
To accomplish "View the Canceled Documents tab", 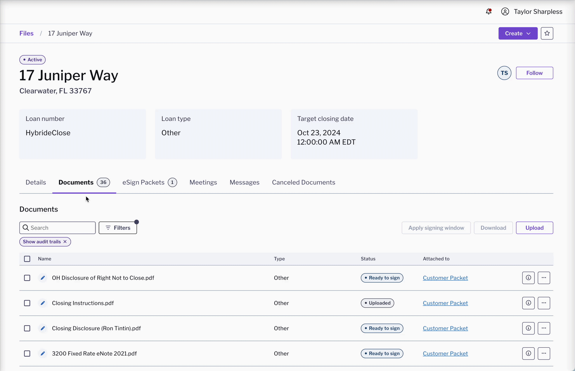I will [303, 182].
